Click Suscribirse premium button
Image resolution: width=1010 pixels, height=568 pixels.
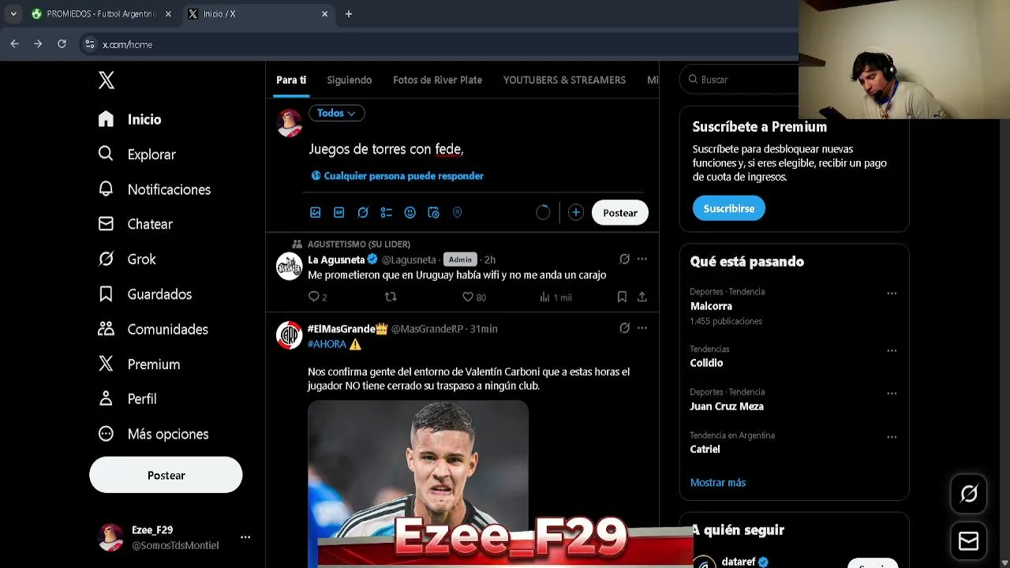point(729,208)
